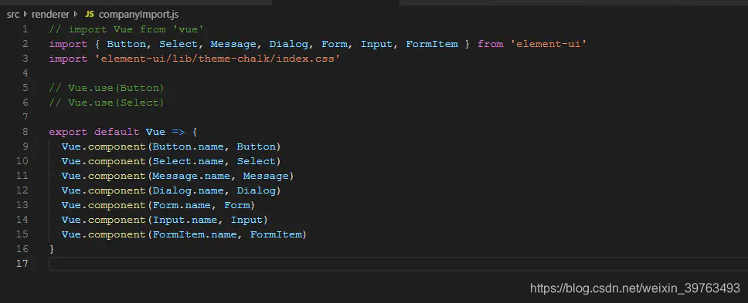The height and width of the screenshot is (303, 748).
Task: Click the commented Vue.use(Button) line
Action: pos(107,88)
